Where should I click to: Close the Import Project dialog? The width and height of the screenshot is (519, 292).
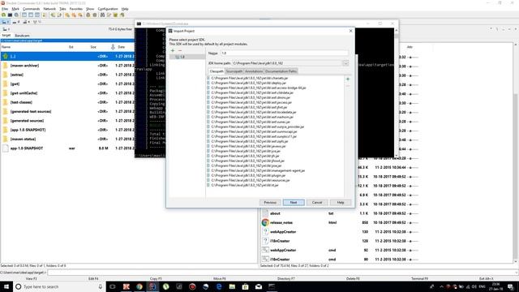click(x=351, y=31)
